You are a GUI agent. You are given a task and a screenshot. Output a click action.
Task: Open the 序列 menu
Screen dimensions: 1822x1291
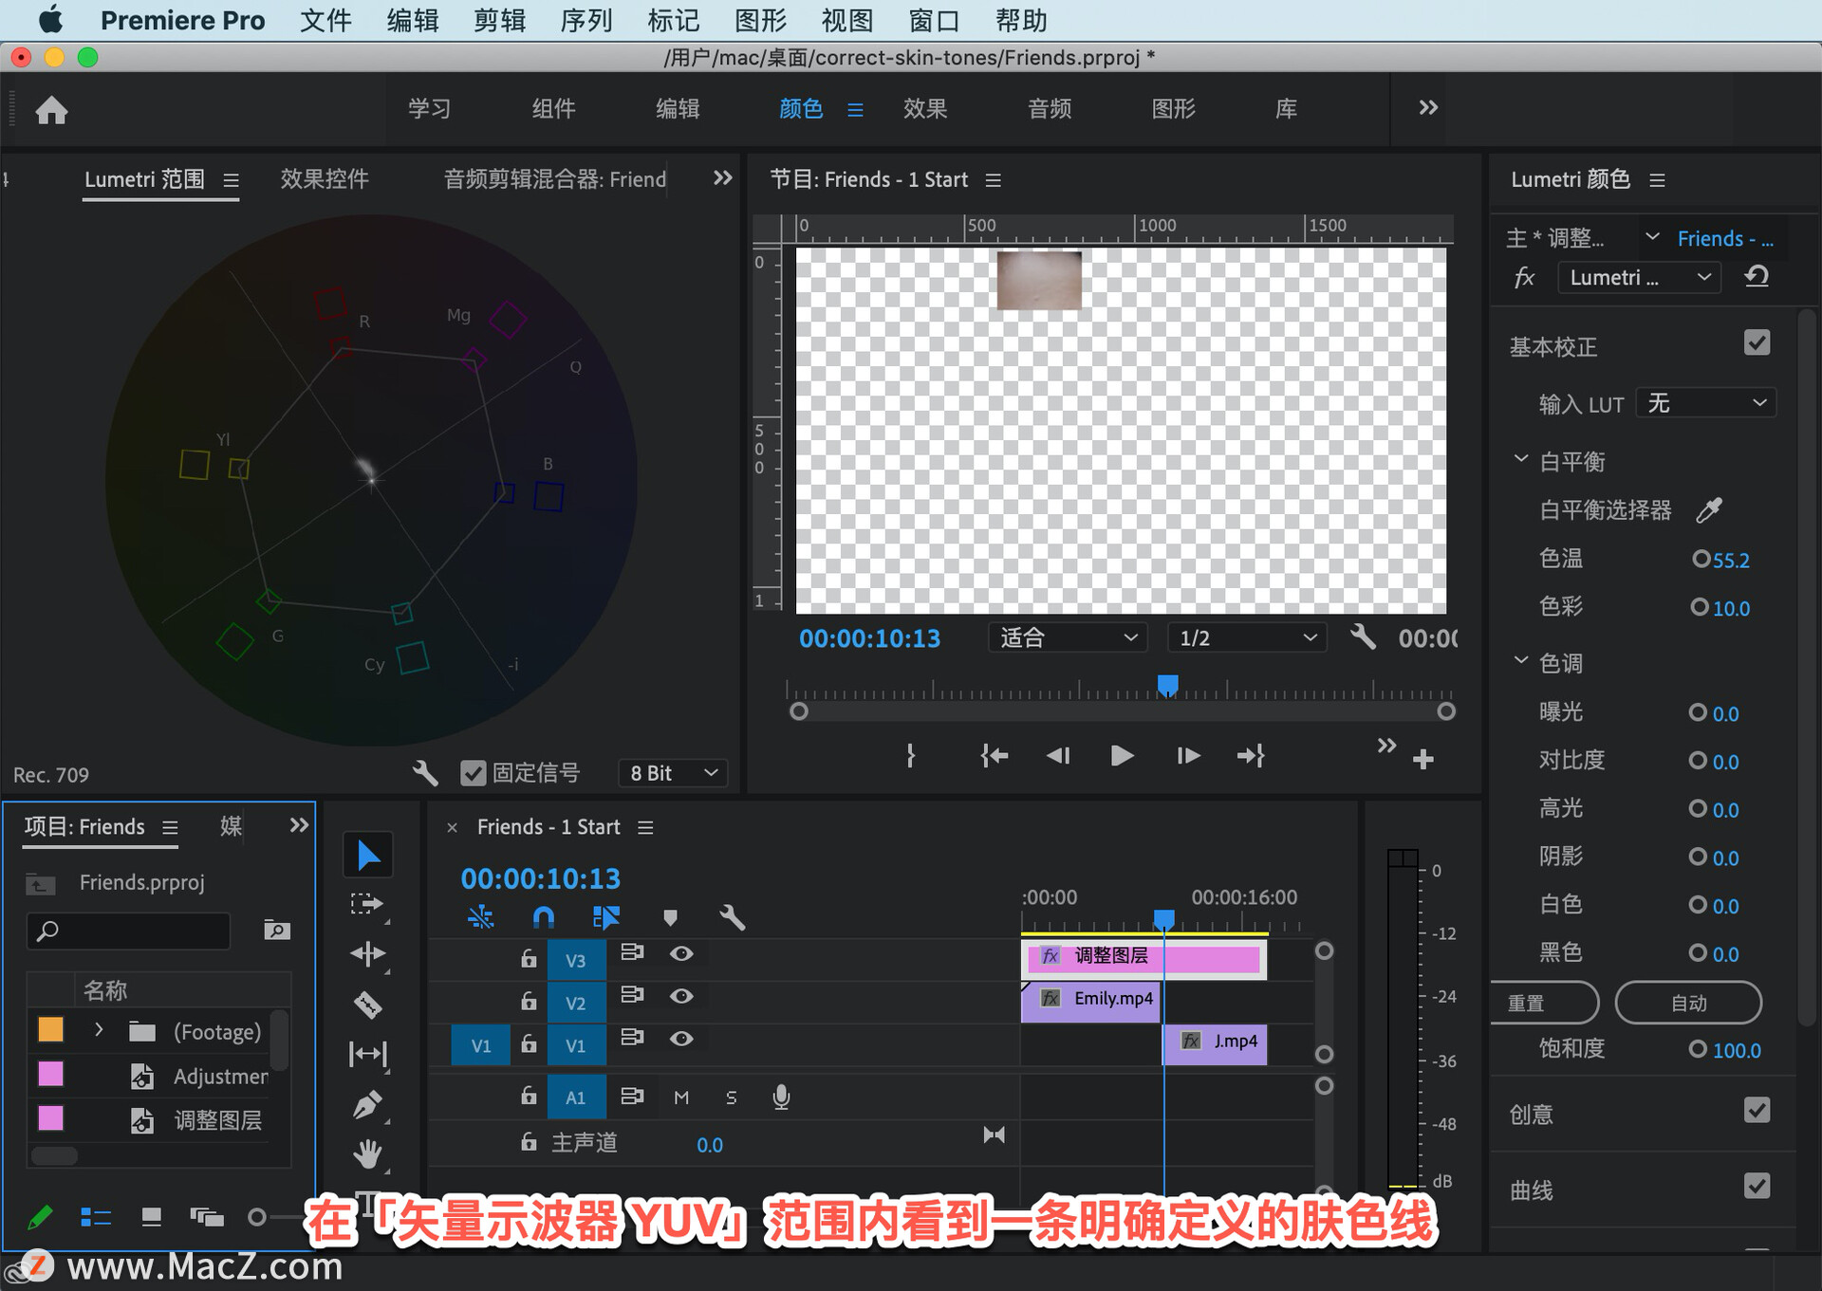click(x=586, y=20)
